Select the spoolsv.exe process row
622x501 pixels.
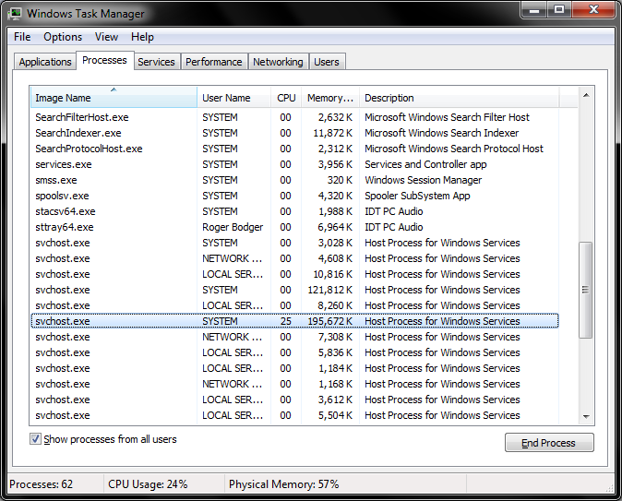tap(62, 196)
